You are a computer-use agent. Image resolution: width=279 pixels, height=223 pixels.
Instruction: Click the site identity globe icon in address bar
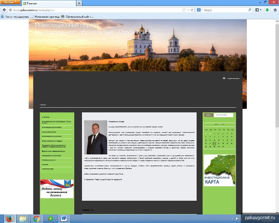coord(10,10)
